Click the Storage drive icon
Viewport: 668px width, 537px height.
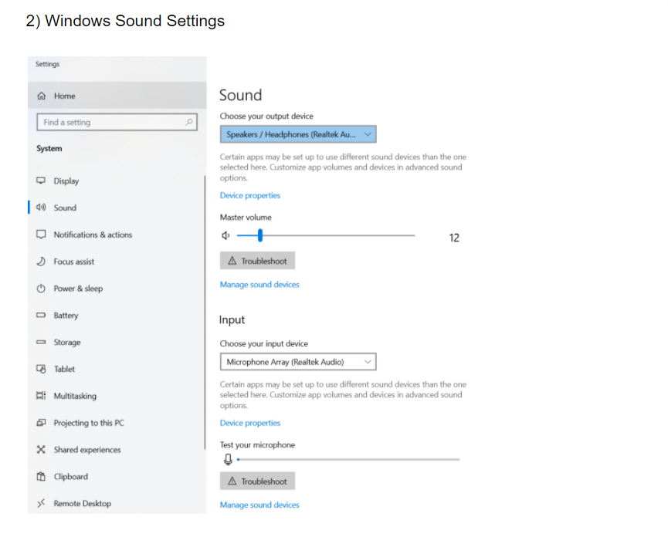click(42, 343)
